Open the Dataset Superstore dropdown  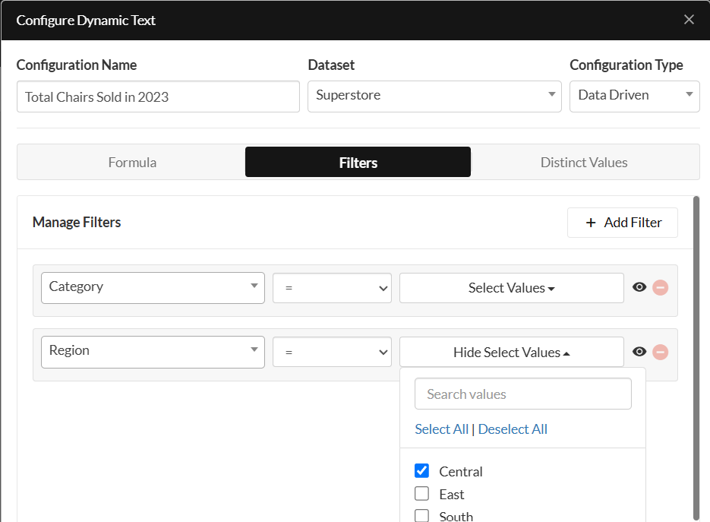point(434,96)
